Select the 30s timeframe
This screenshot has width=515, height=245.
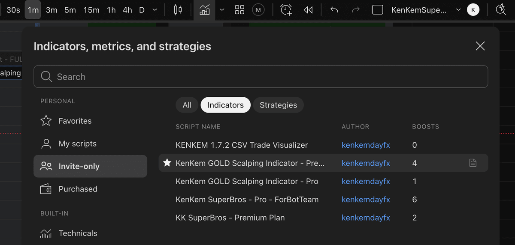click(x=13, y=10)
